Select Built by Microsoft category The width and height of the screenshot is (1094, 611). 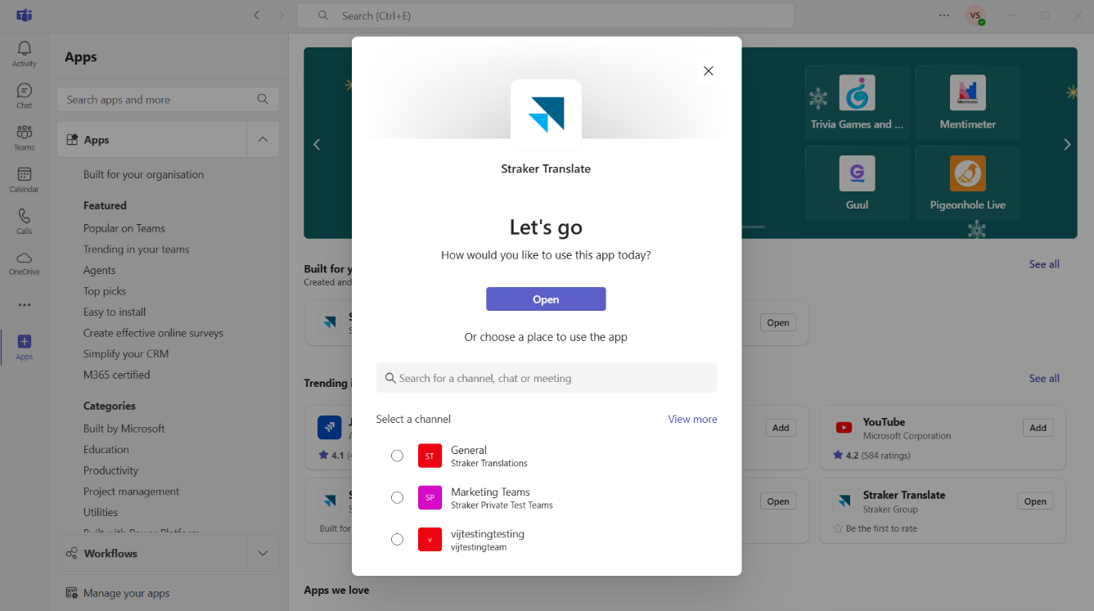pos(124,429)
